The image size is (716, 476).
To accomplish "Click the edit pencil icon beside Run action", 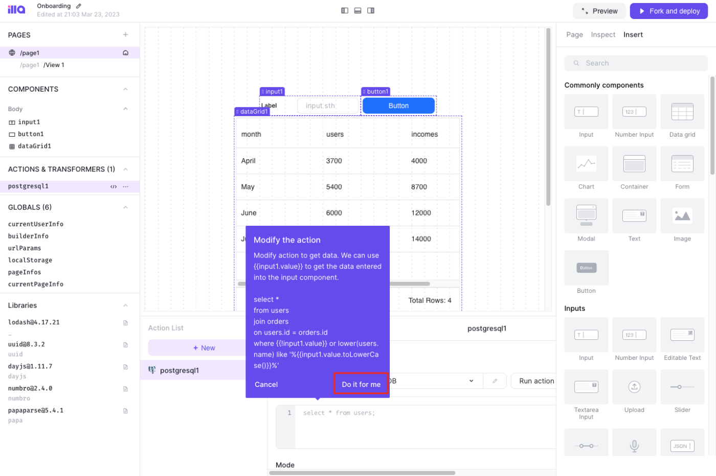I will click(x=495, y=381).
